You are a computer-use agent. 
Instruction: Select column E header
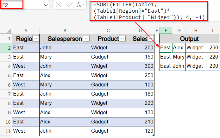point(157,30)
